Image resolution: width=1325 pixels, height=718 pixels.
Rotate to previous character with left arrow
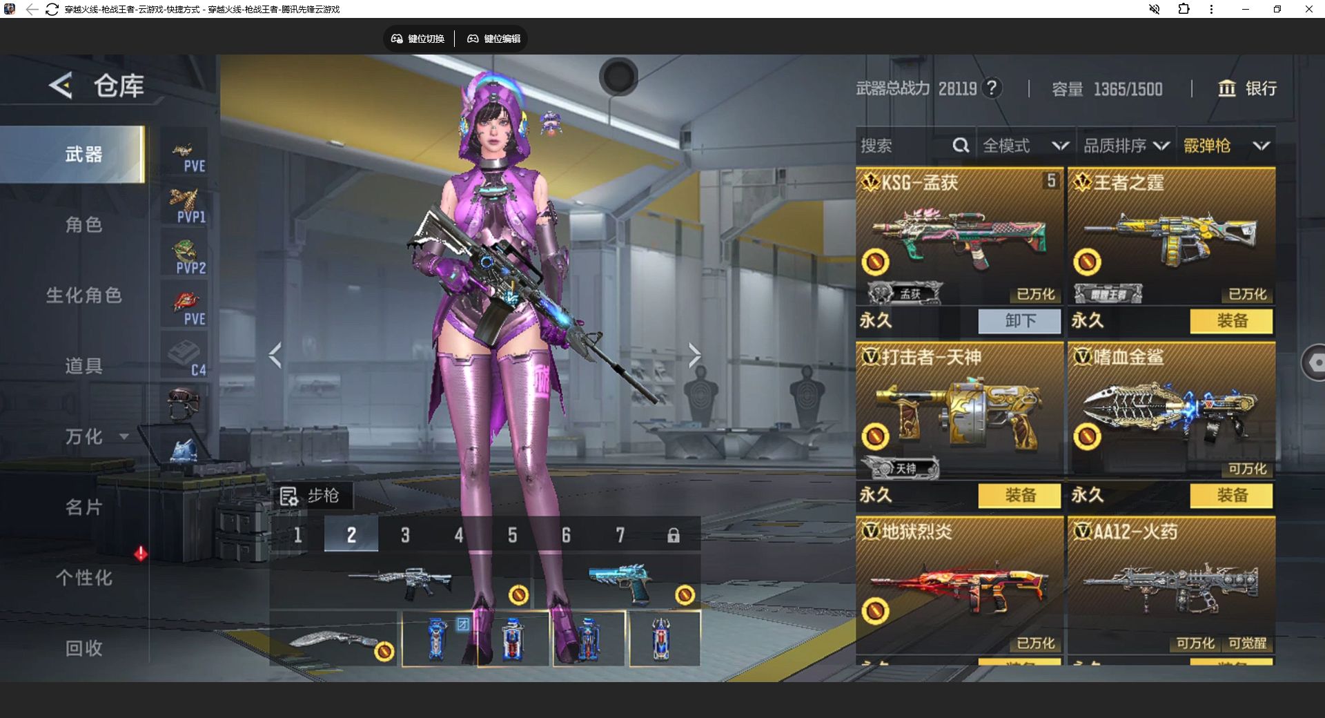click(x=275, y=356)
